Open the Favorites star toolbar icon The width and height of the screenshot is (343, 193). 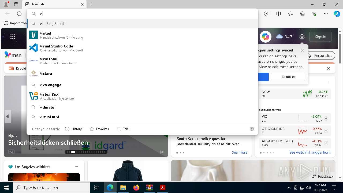(290, 14)
